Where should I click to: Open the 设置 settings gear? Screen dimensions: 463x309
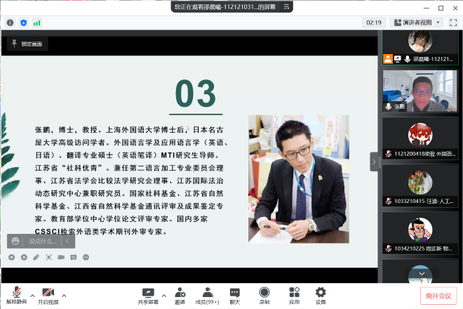320,293
